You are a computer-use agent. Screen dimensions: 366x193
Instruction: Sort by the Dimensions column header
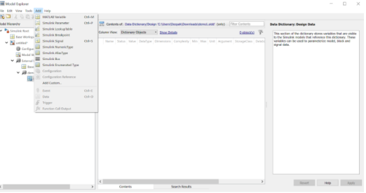click(x=163, y=41)
